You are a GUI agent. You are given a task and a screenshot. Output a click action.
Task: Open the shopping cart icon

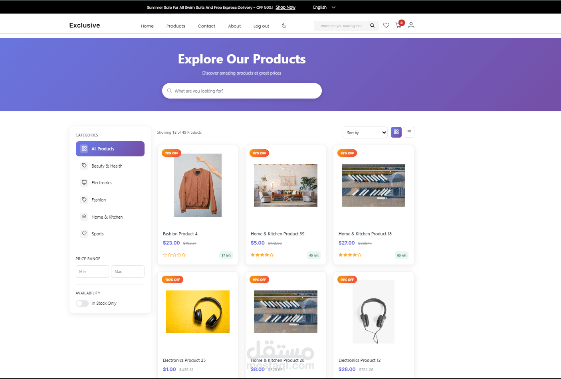(398, 25)
